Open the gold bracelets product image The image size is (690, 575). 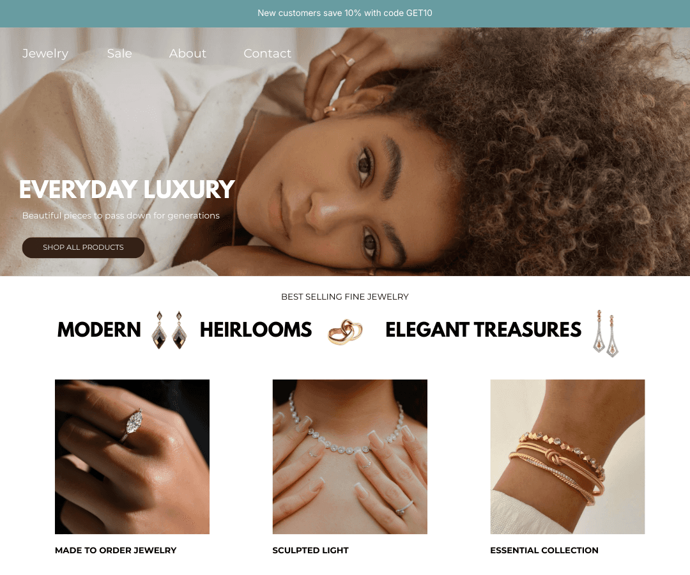pyautogui.click(x=568, y=457)
